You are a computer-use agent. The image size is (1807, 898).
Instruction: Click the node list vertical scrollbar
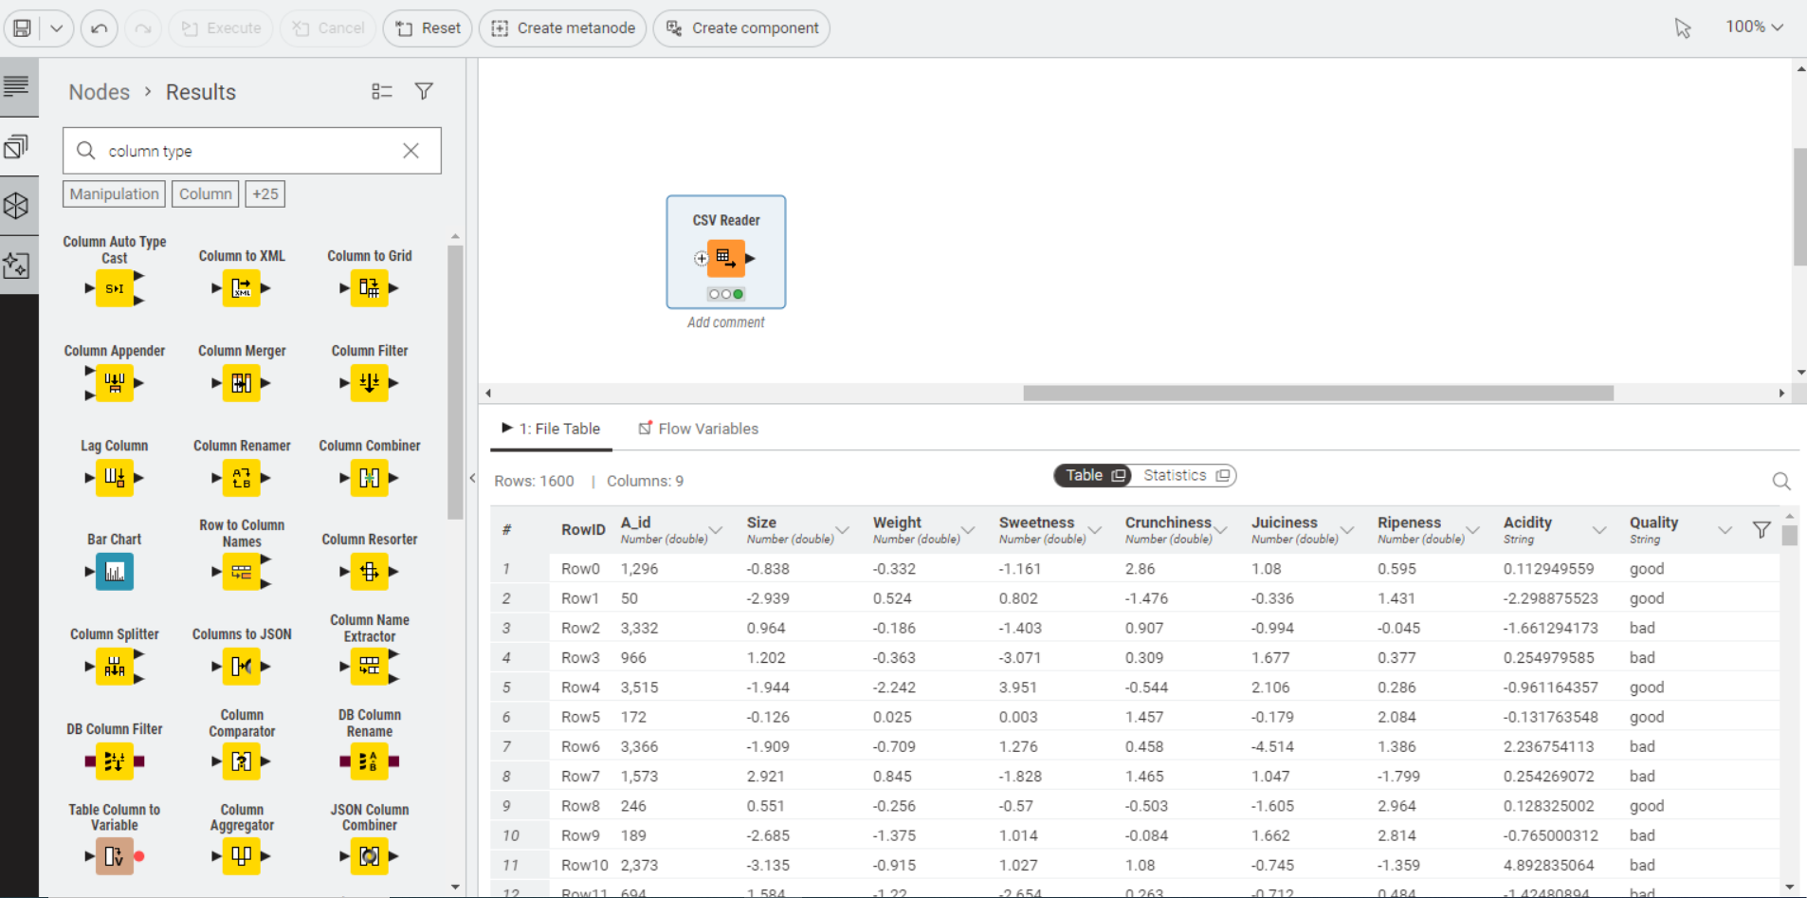pos(455,382)
